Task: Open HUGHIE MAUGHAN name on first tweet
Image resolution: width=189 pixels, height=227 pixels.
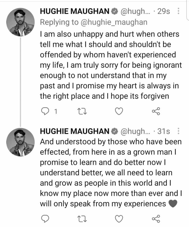Action: 75,11
